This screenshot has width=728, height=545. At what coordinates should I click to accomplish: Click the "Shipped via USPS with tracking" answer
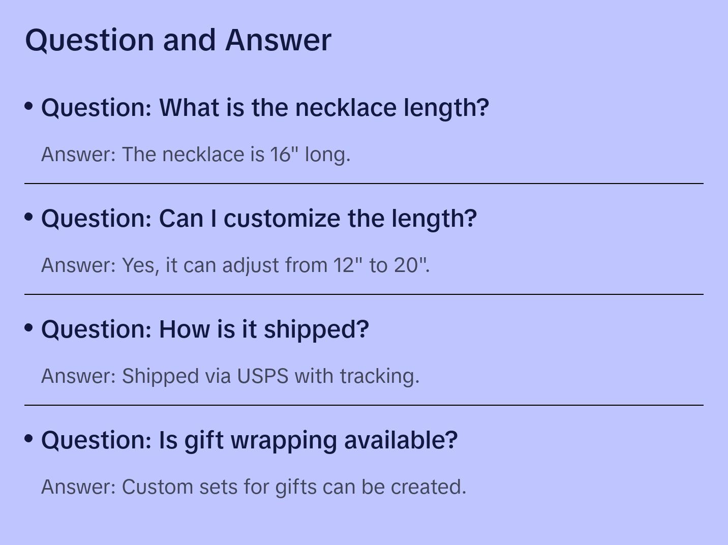(x=230, y=376)
